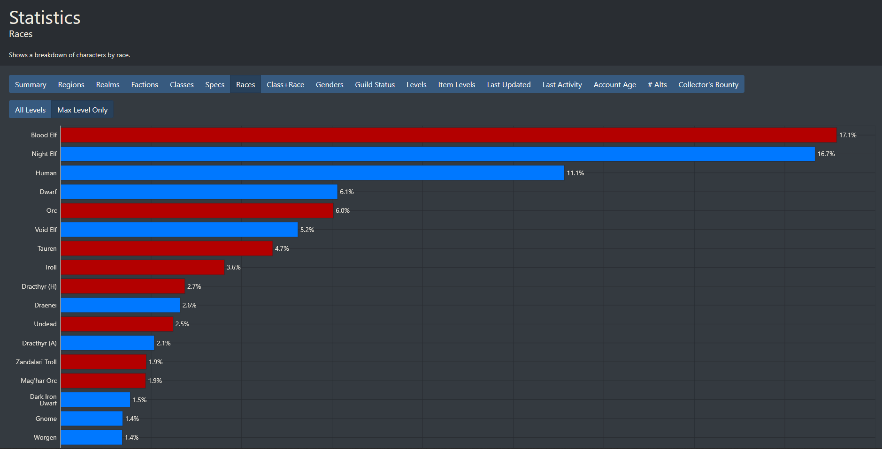882x449 pixels.
Task: Open the Item Levels tab
Action: pyautogui.click(x=457, y=84)
